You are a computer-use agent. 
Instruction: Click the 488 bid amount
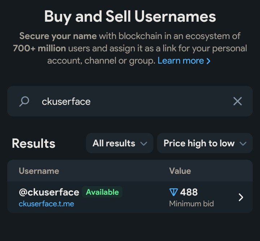click(x=189, y=192)
